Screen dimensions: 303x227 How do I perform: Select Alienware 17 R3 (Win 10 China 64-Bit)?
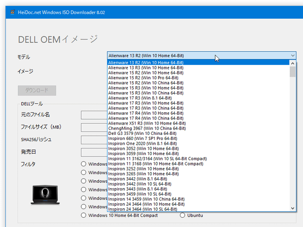(x=198, y=108)
